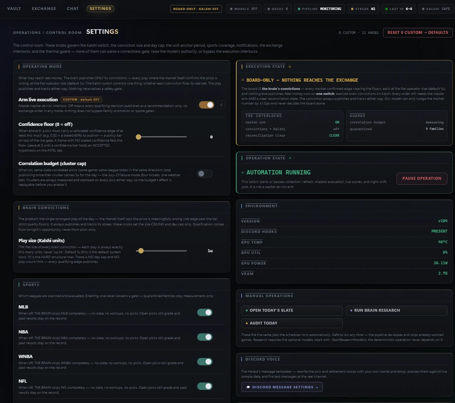
Task: Click the quarantined 9 families value
Action: click(x=435, y=129)
